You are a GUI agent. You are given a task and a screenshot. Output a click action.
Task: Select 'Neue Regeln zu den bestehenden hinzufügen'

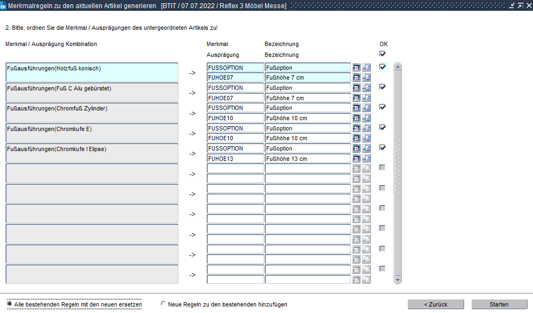164,304
